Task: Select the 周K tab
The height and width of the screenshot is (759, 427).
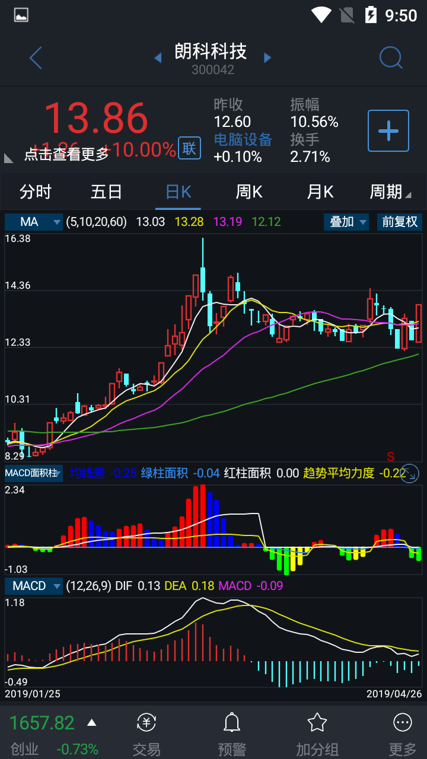Action: pyautogui.click(x=249, y=192)
